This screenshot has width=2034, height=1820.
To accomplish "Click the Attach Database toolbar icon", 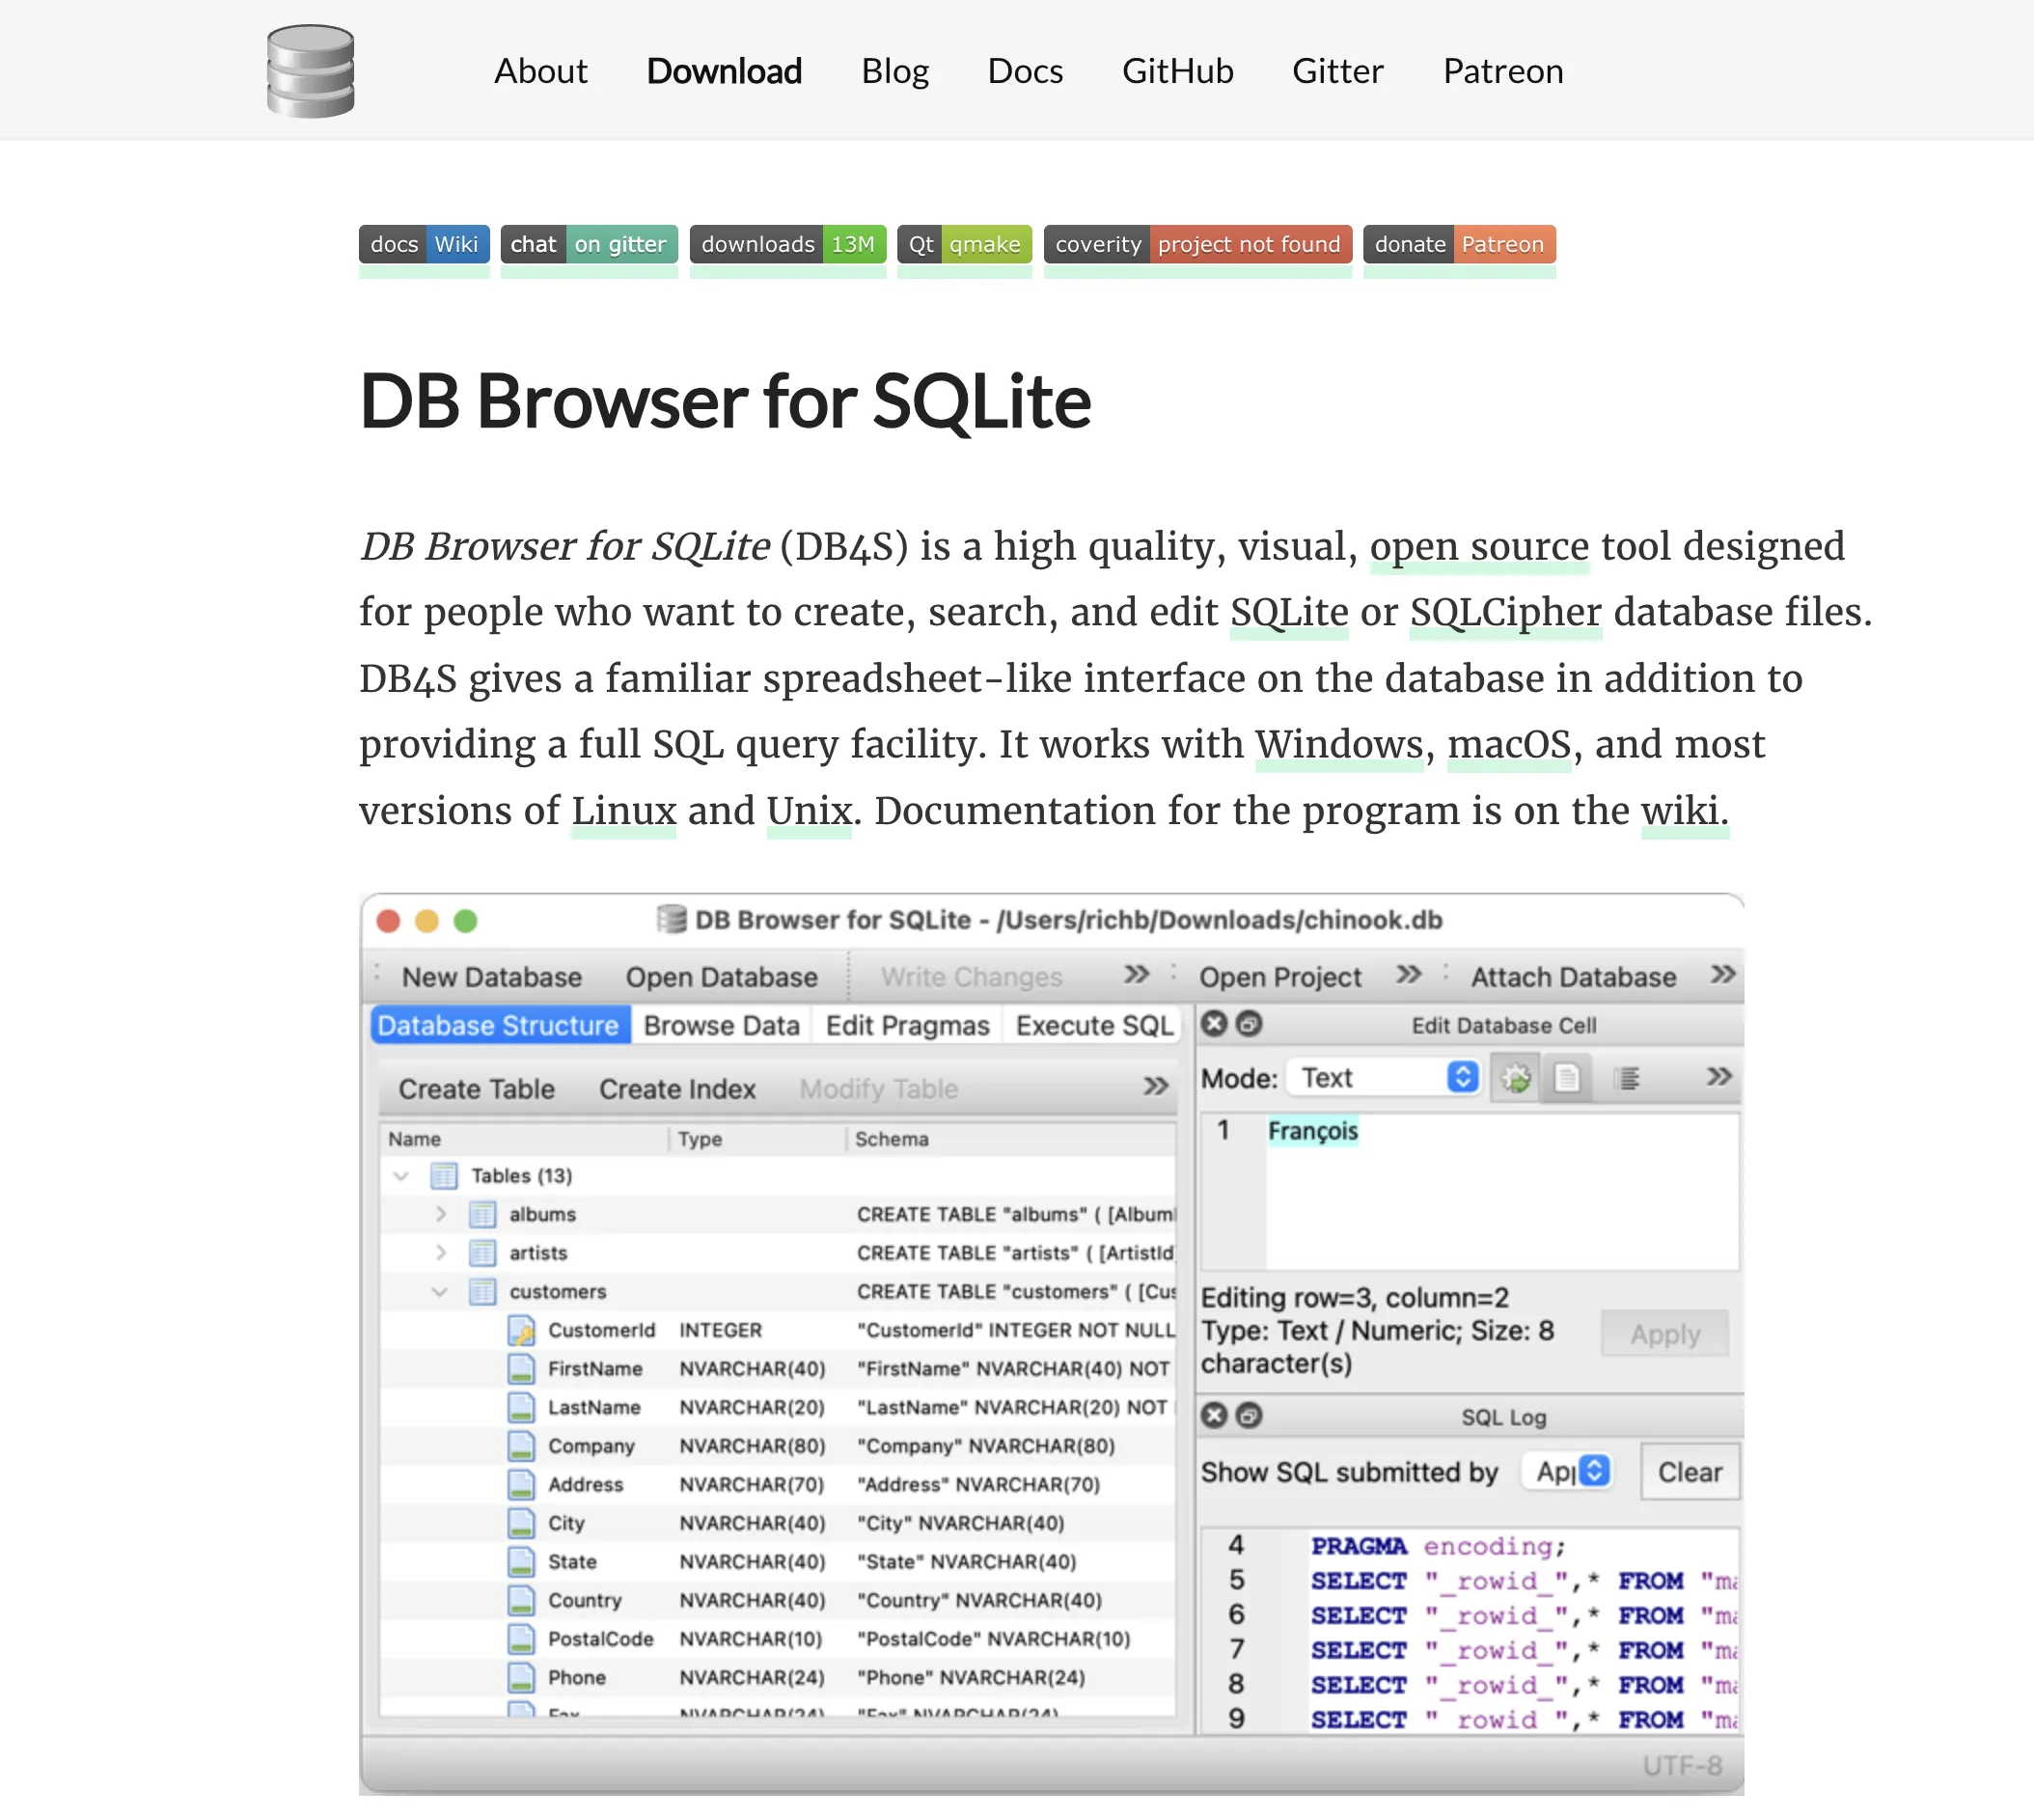I will pyautogui.click(x=1572, y=977).
